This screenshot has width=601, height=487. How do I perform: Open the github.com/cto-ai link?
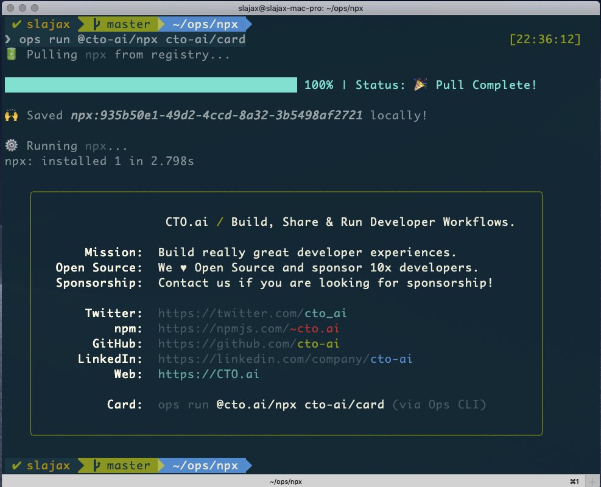tap(248, 344)
